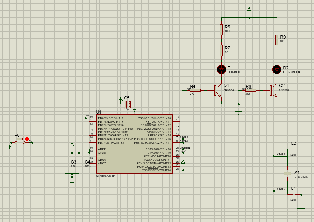
Task: Click the LED-RED value text
Action: [x=234, y=72]
